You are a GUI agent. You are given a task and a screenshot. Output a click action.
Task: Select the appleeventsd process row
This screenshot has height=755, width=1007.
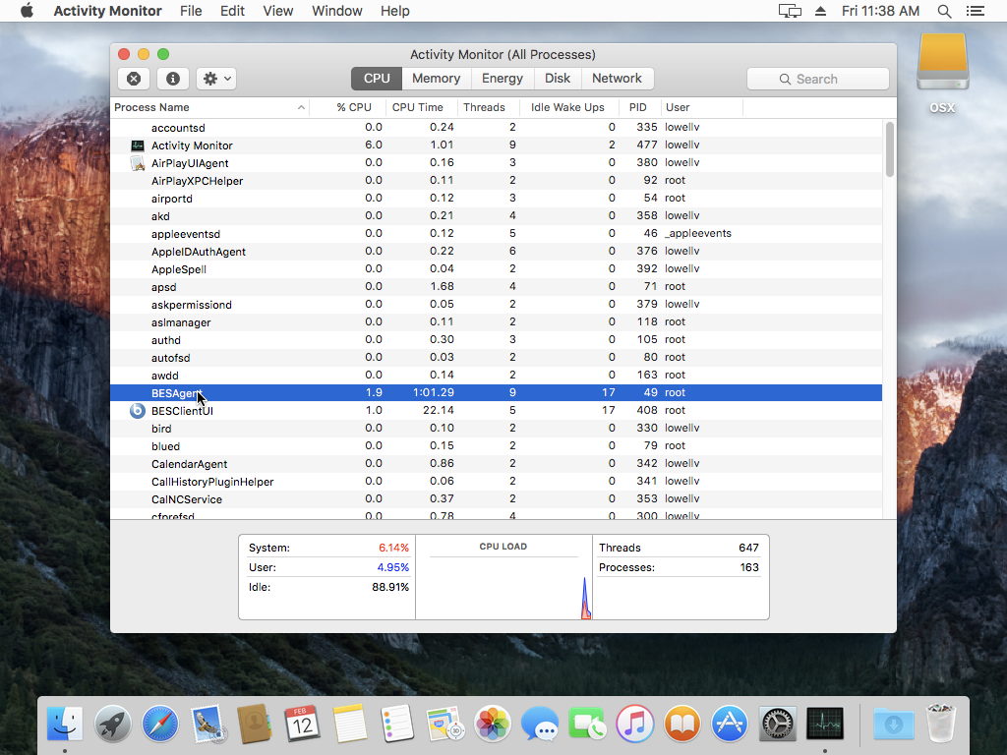[496, 233]
